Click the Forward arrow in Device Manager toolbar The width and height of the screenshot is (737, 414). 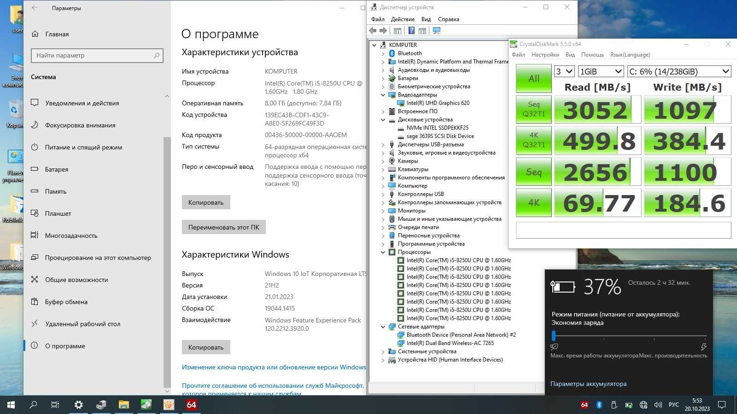coord(383,31)
